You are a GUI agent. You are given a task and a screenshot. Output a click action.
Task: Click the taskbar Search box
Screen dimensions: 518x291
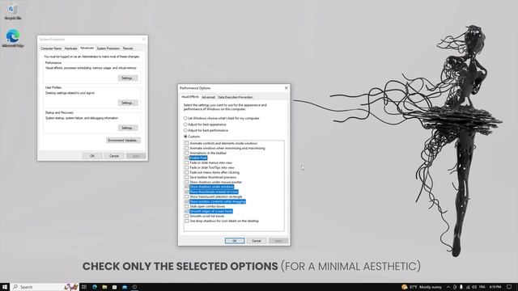tap(45, 287)
